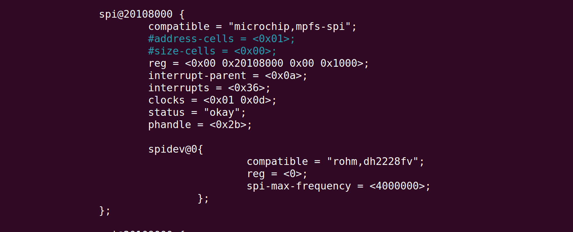Click the spi-max-frequency property name
This screenshot has width=573, height=232.
pos(299,186)
